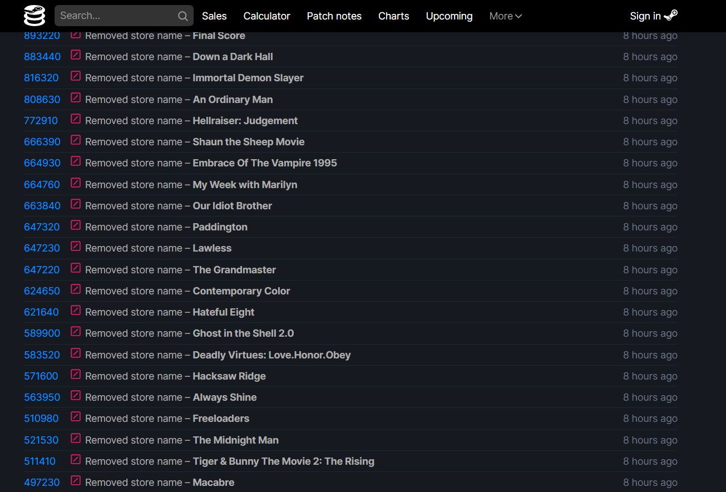Click the edit icon for An Ordinary Man
This screenshot has width=726, height=492.
tap(76, 98)
